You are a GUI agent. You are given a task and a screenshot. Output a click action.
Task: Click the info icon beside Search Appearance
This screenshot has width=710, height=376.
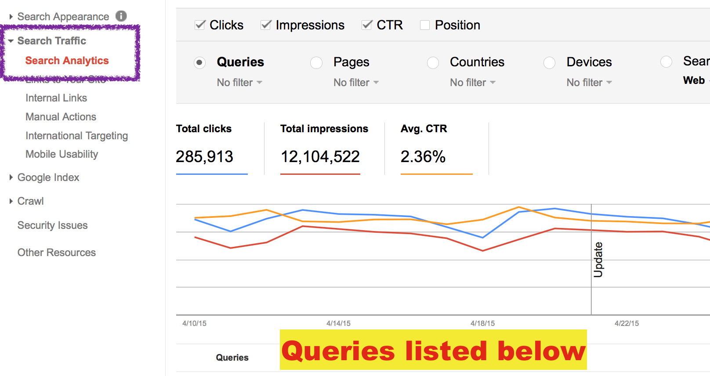click(121, 16)
